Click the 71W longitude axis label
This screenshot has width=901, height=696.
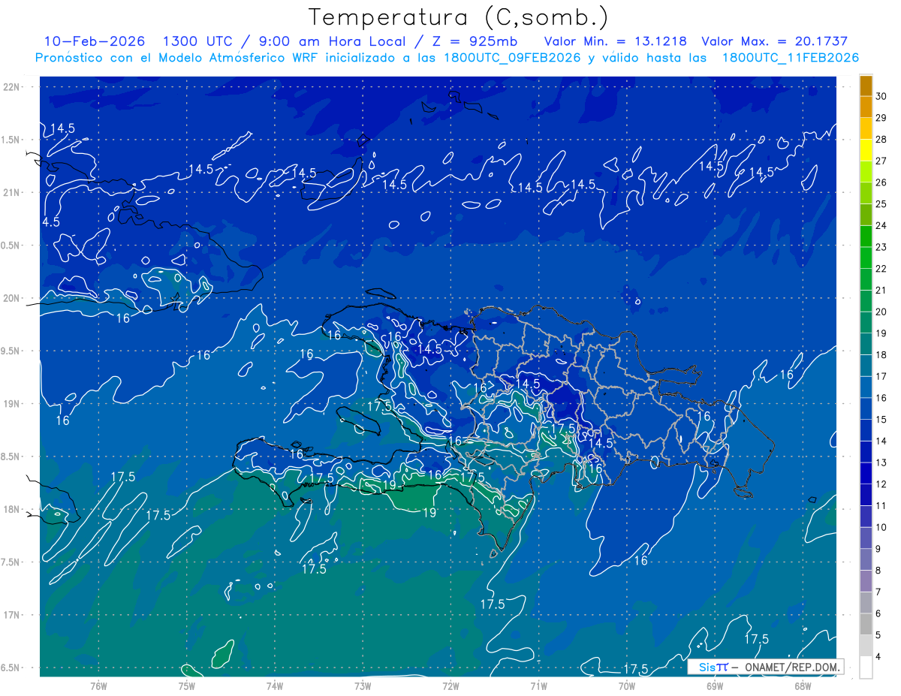point(538,686)
